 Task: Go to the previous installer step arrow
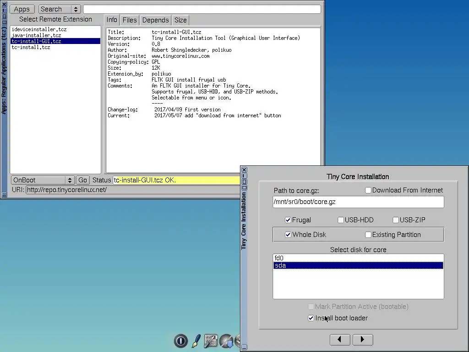(340, 340)
